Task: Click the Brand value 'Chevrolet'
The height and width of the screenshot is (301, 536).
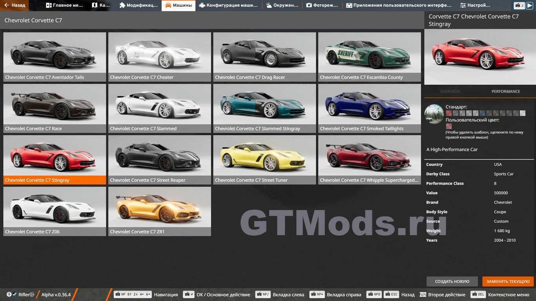Action: pyautogui.click(x=503, y=202)
